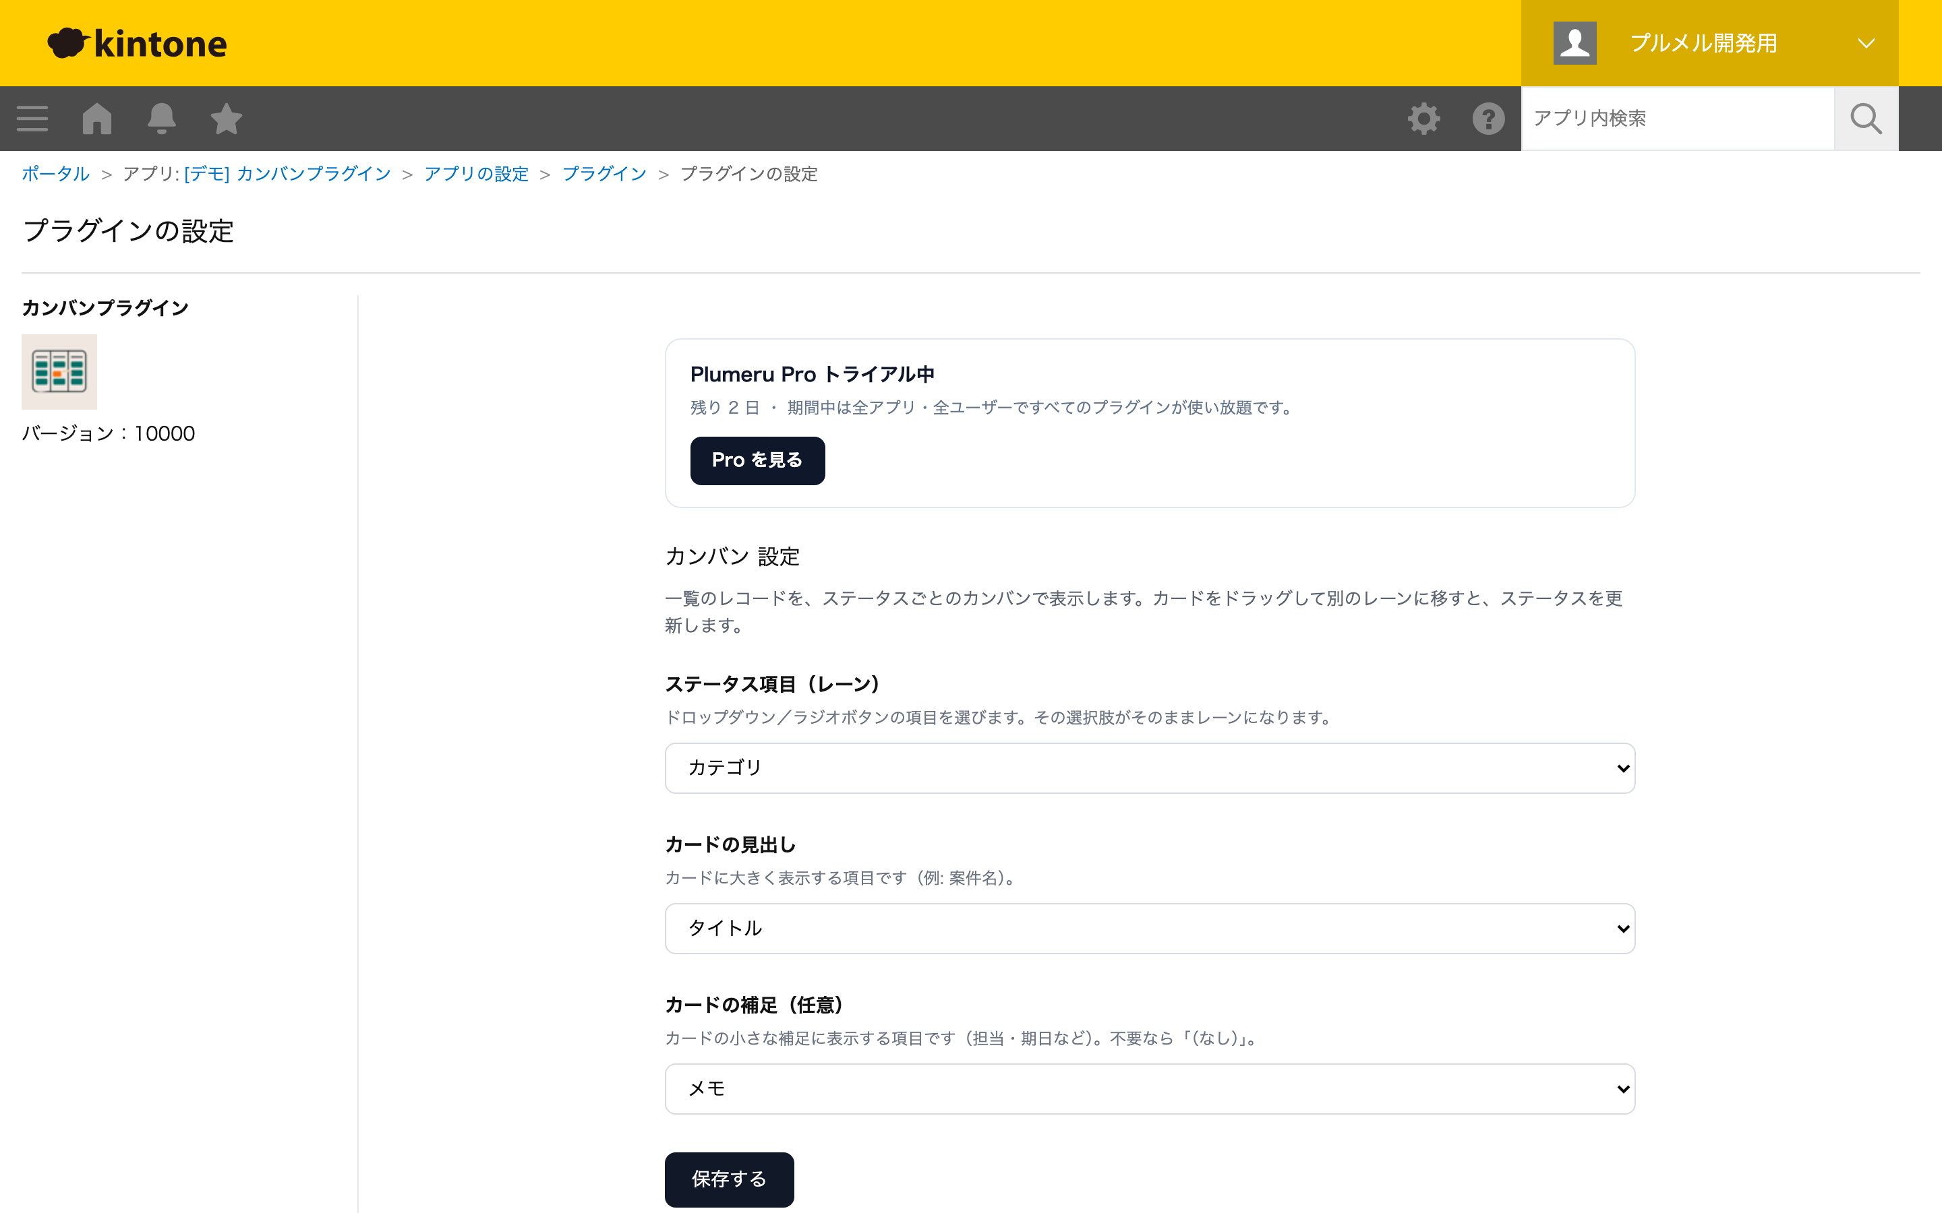This screenshot has width=1942, height=1213.
Task: Click the カンバン 設定 section heading
Action: 732,557
